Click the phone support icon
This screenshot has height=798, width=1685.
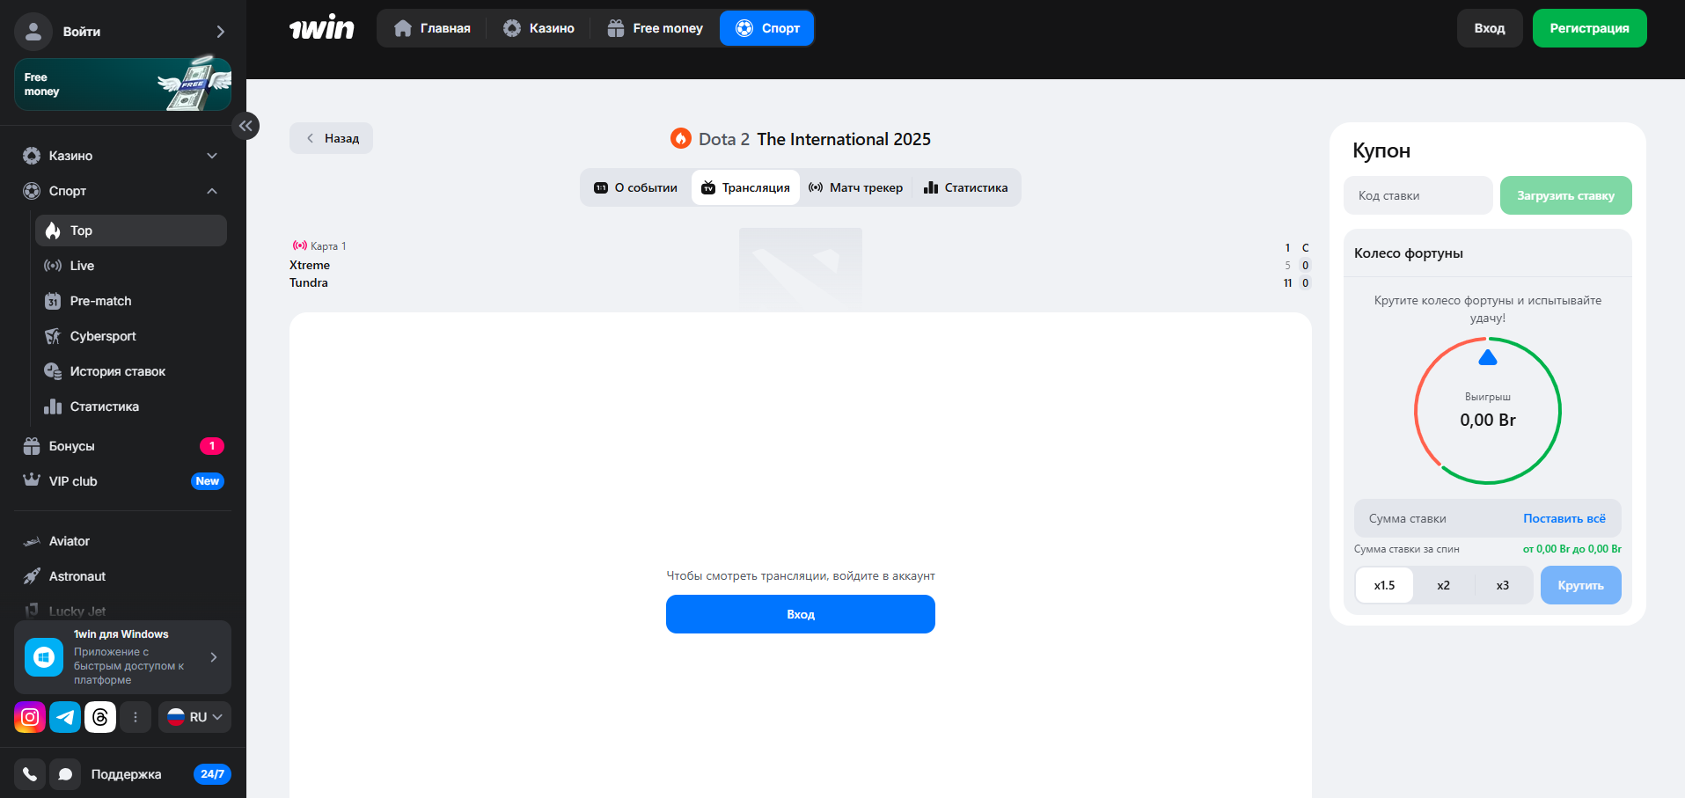coord(30,774)
